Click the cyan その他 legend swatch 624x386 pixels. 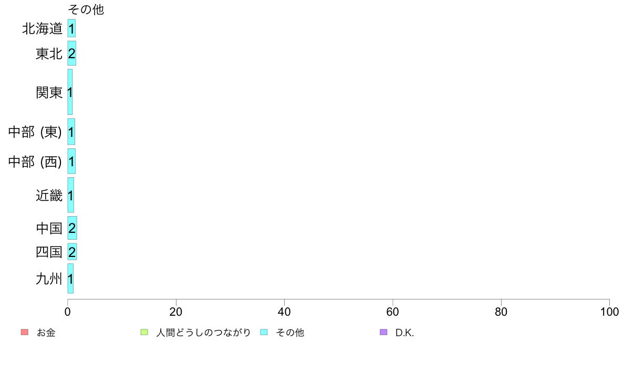[x=264, y=332]
